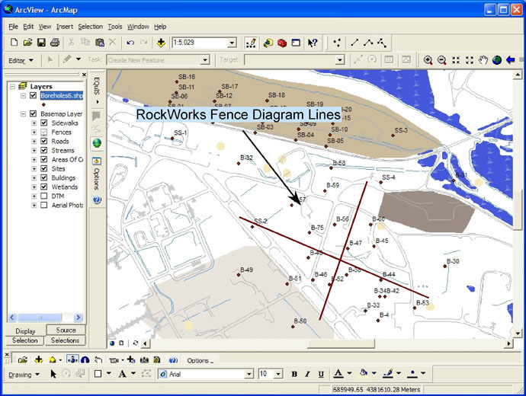The height and width of the screenshot is (396, 526).
Task: Undo the last action using the undo arrow
Action: tap(130, 43)
